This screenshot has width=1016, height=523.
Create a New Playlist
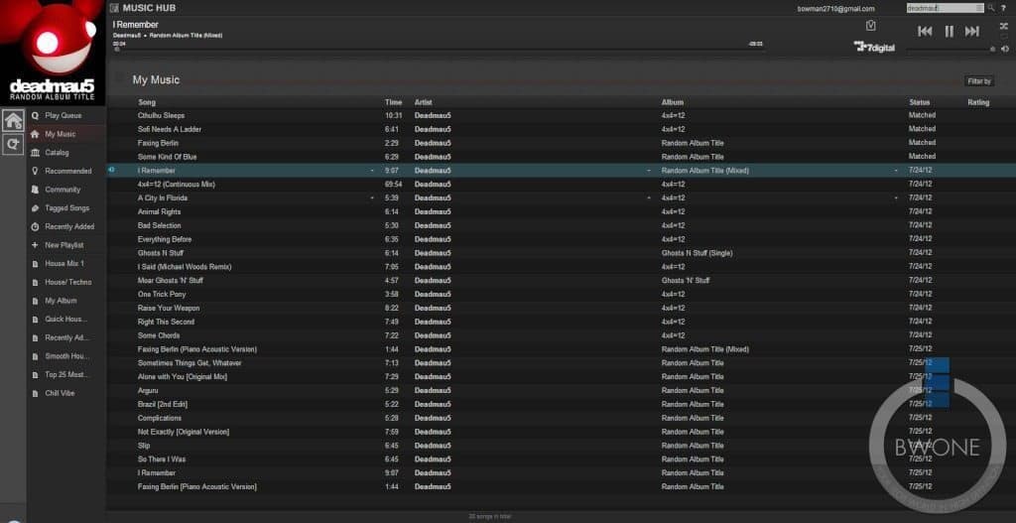pos(64,245)
